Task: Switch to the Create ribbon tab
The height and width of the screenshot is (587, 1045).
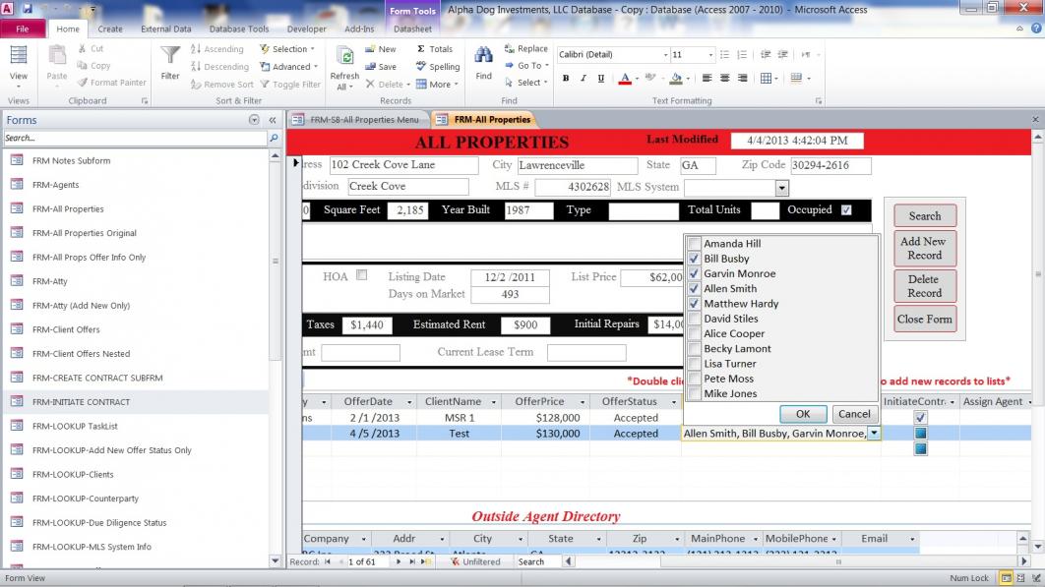Action: coord(110,29)
